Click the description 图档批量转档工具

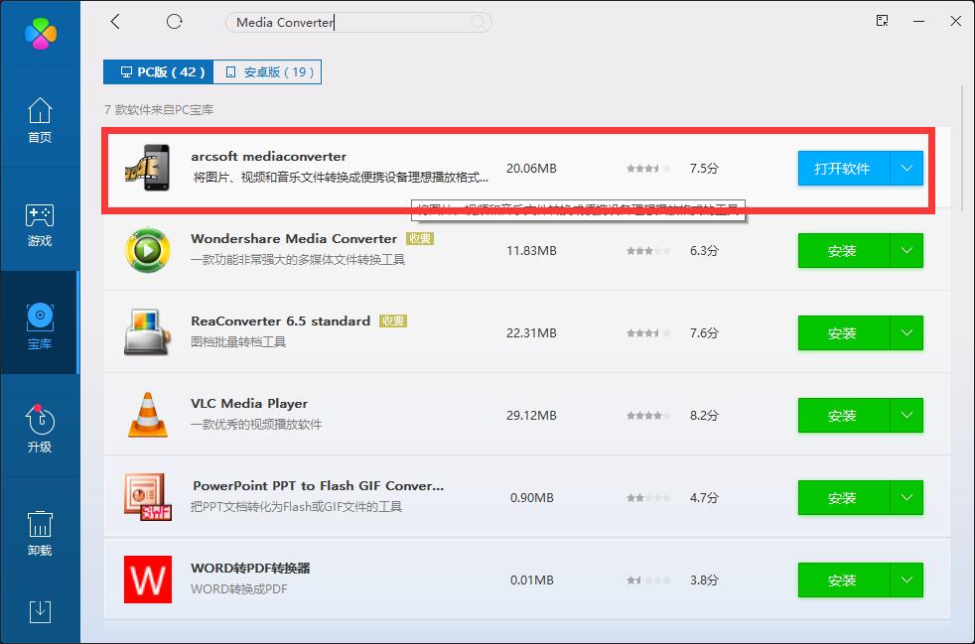[x=238, y=342]
